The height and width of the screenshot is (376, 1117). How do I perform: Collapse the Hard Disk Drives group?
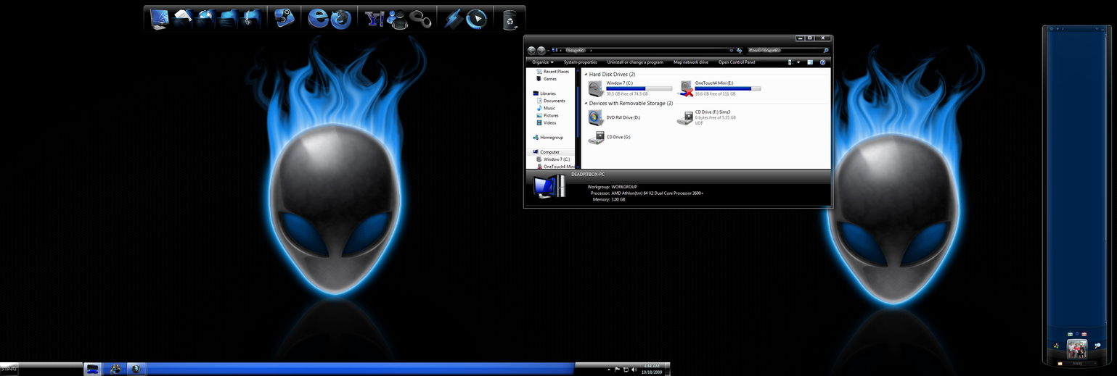point(586,75)
